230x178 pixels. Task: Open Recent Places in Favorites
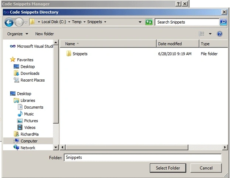(32, 80)
